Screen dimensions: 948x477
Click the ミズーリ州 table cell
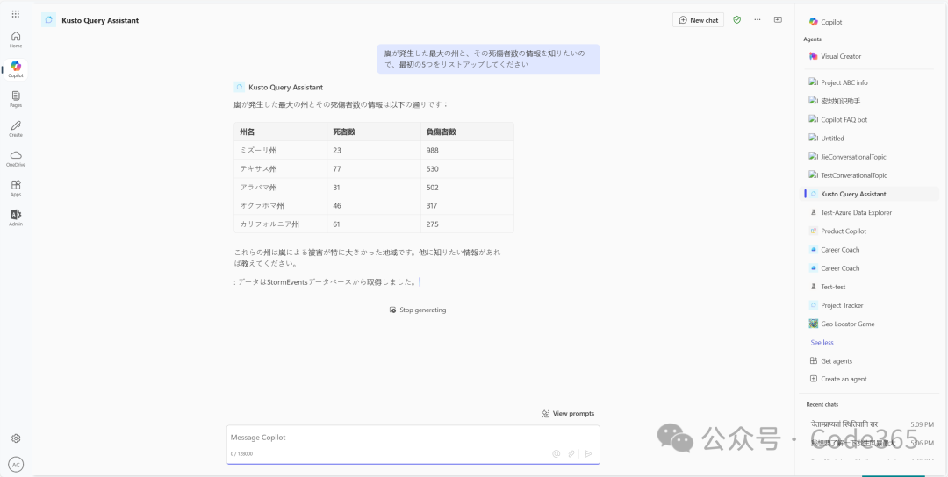(x=281, y=150)
